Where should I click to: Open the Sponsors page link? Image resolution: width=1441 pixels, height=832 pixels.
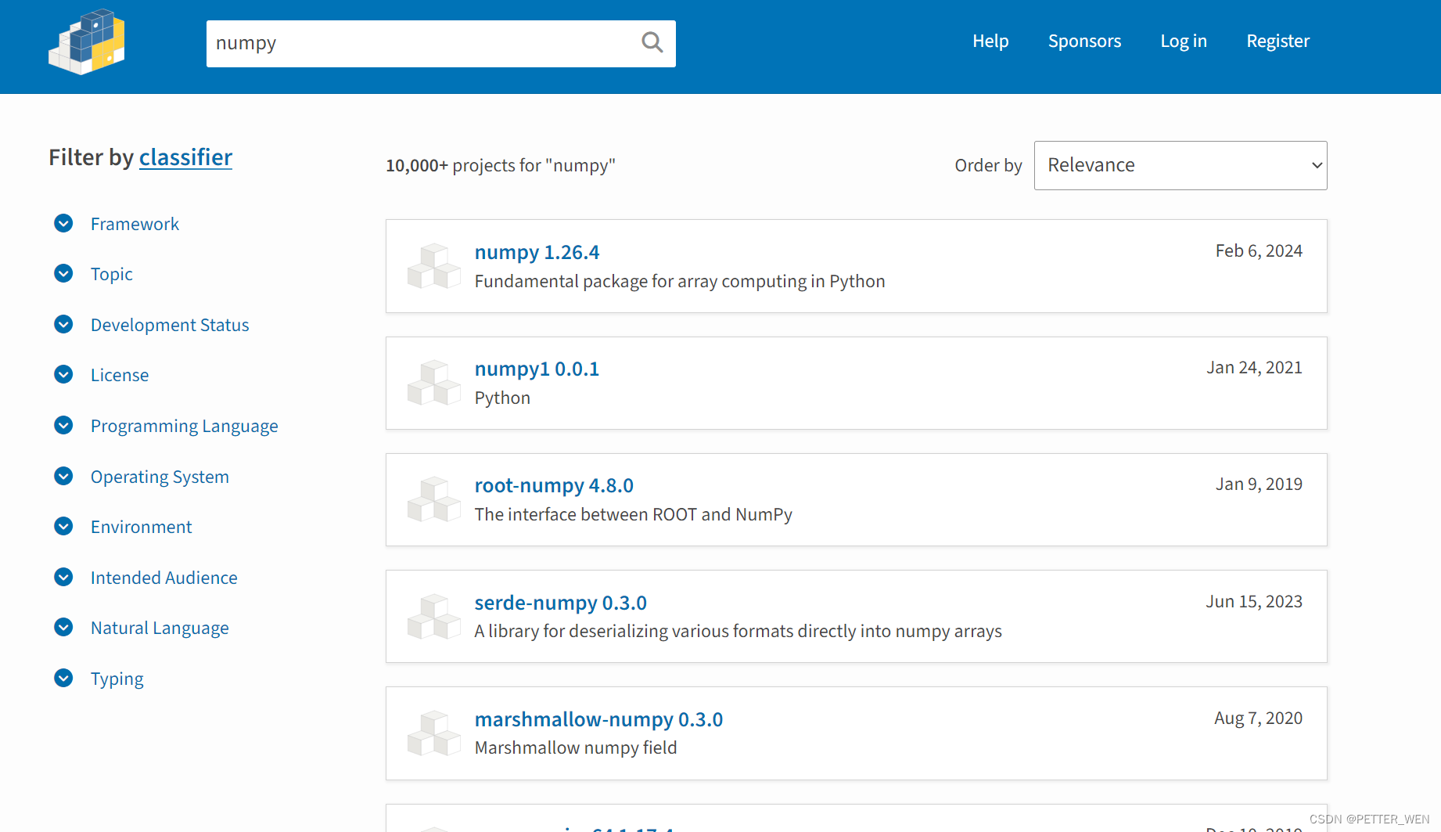point(1084,41)
